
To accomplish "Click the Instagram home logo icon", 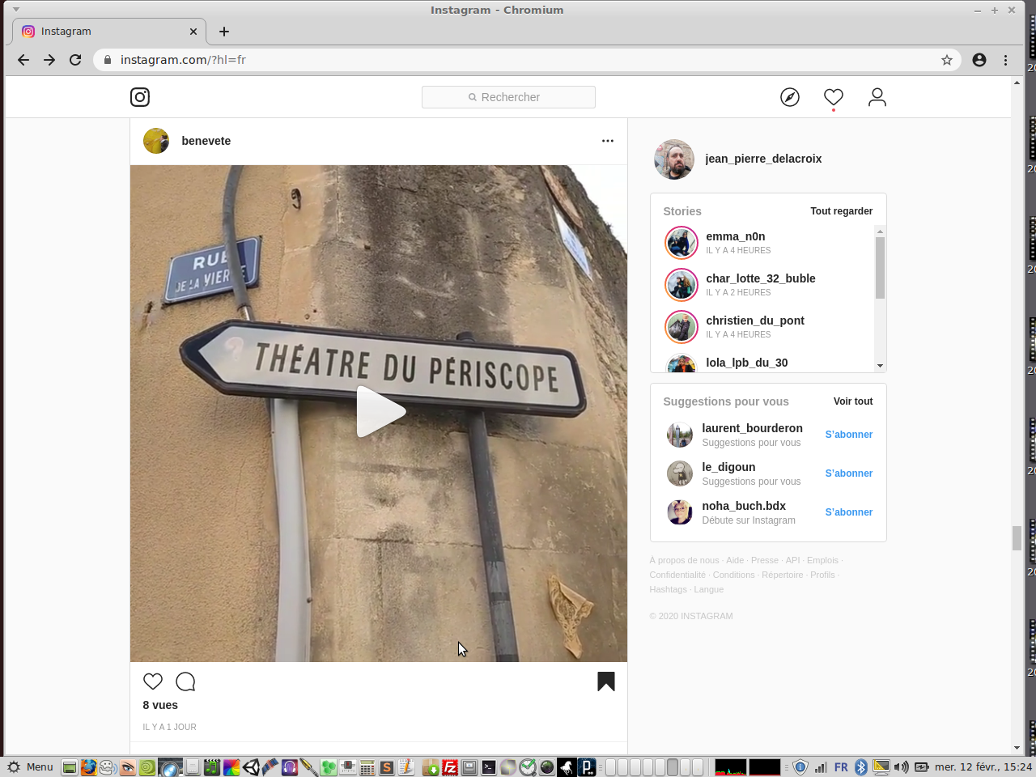I will 140,97.
